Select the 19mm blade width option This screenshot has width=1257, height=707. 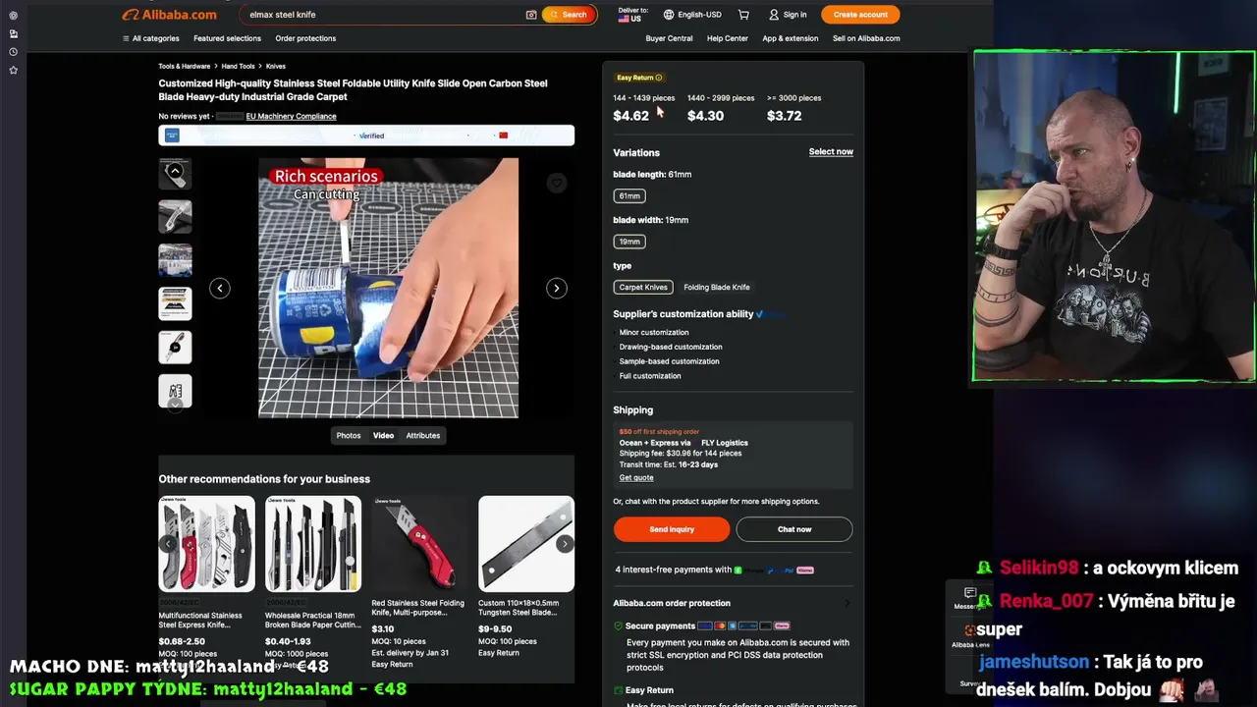coord(629,242)
